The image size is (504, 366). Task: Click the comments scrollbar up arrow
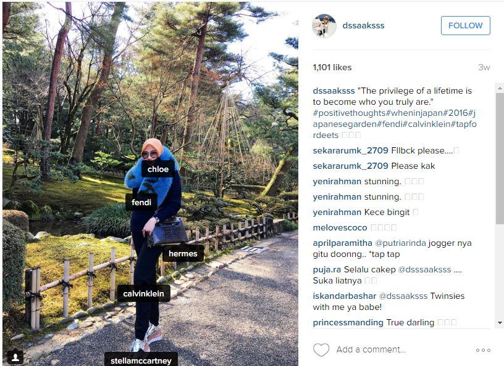pyautogui.click(x=500, y=87)
